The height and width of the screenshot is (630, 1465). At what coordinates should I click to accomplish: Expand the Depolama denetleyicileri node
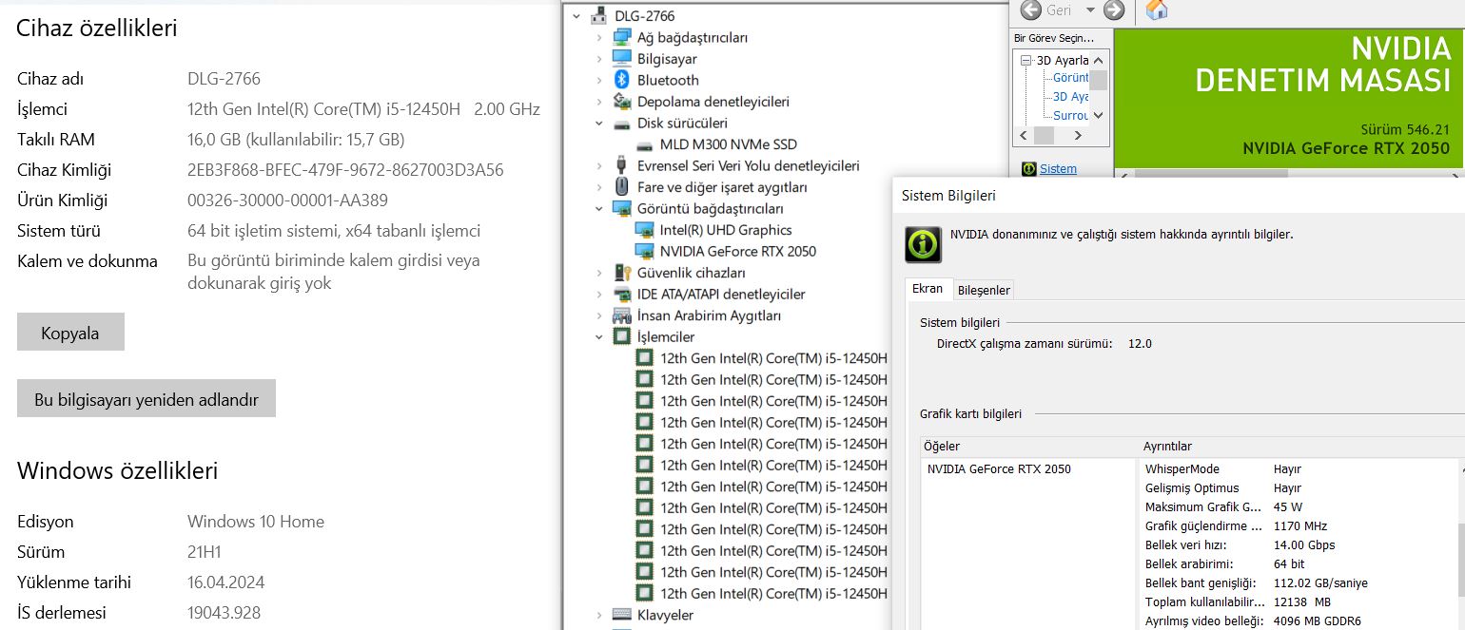click(598, 102)
